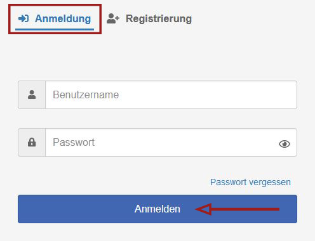Screen dimensions: 315x241
Task: Show password using the eye icon
Action: click(285, 144)
